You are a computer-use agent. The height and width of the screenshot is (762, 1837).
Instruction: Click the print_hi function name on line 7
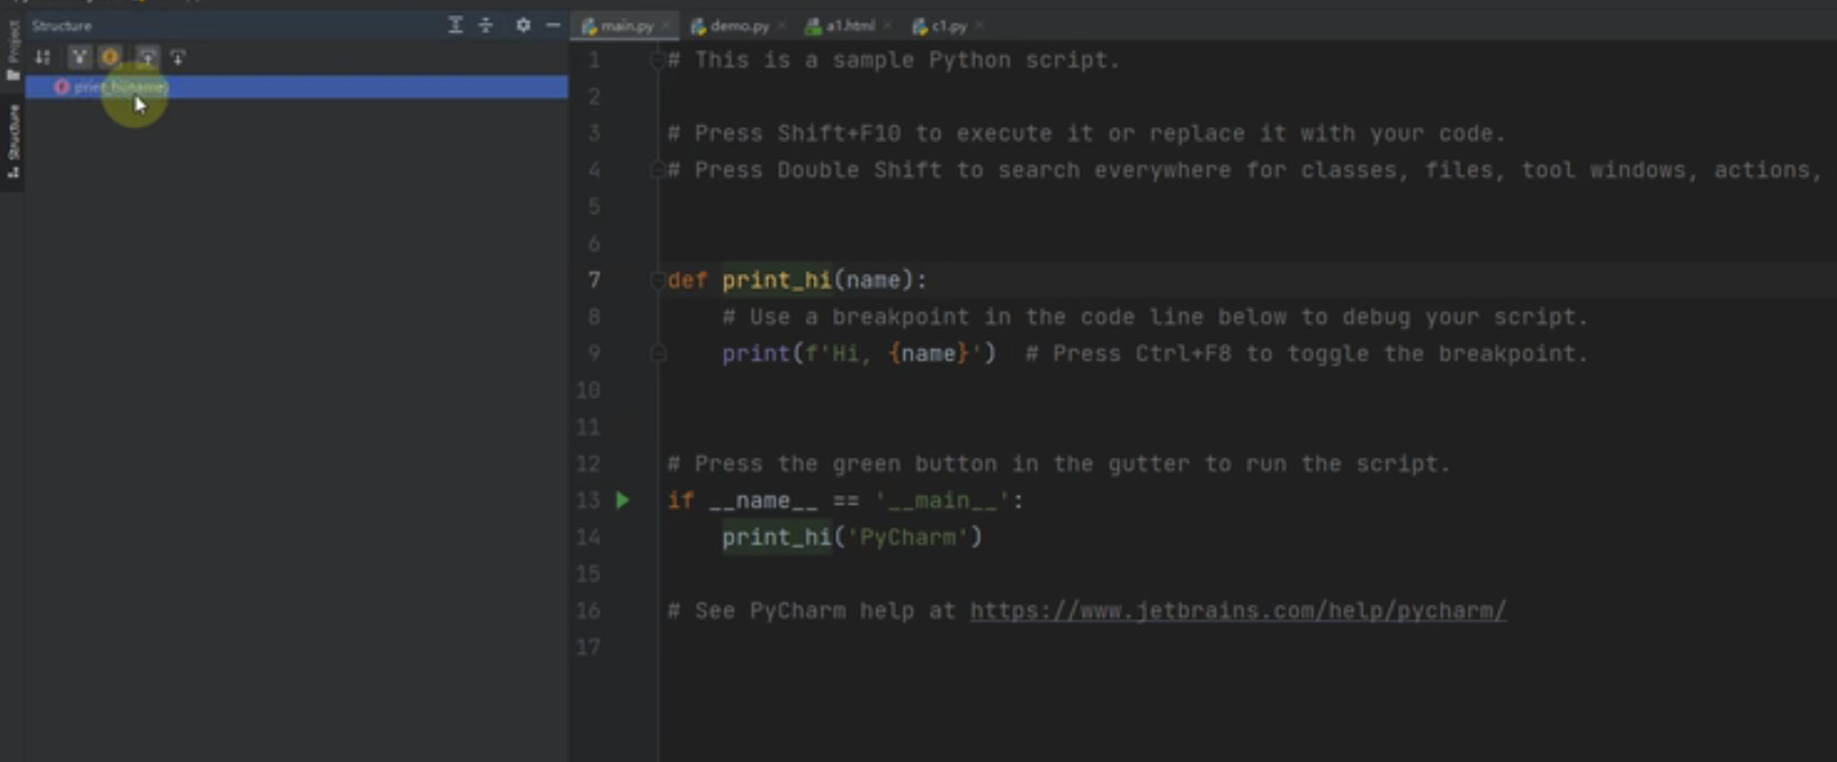tap(776, 280)
